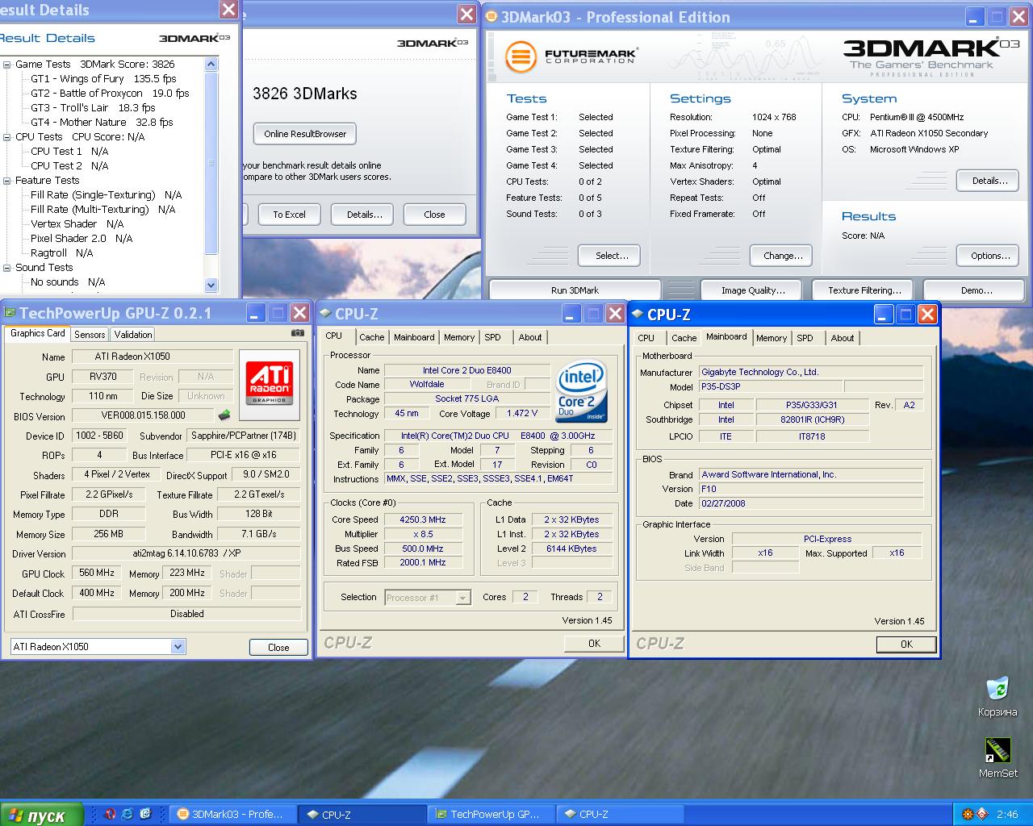The image size is (1033, 826).
Task: Open SPD tab in CPU-Z mainboard window
Action: point(805,338)
